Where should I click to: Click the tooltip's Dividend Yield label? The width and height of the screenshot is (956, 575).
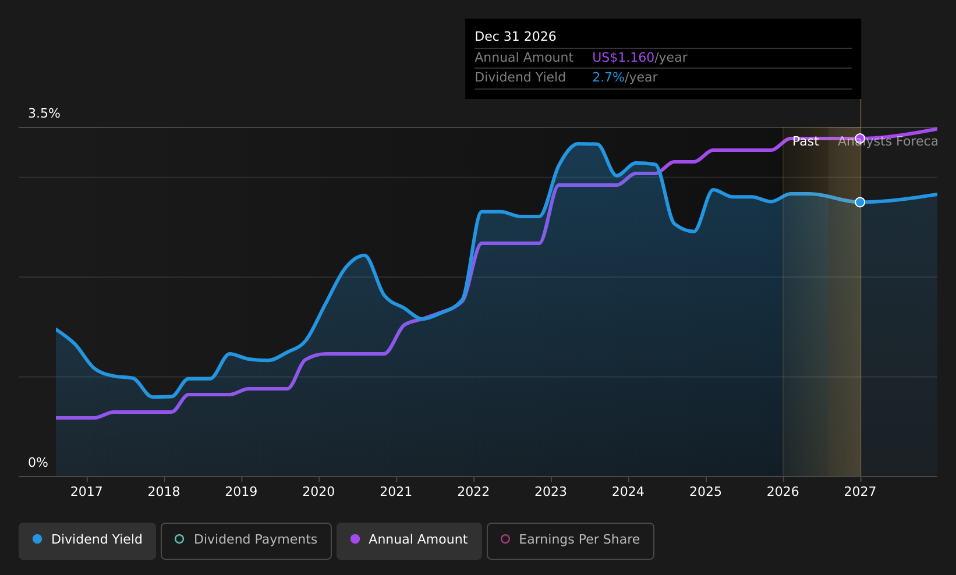(x=520, y=77)
